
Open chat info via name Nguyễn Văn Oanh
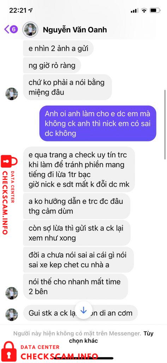(x=75, y=30)
